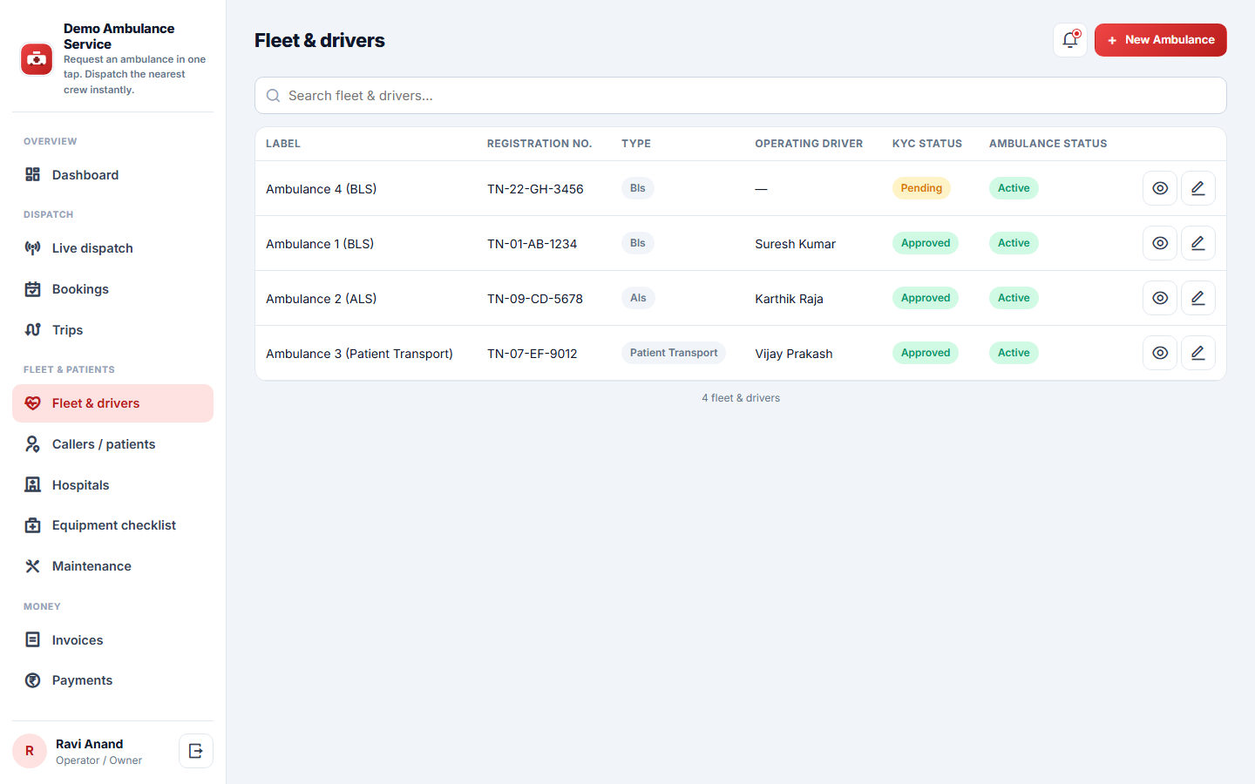
Task: Click registration number TN-09-CD-5678
Action: [x=535, y=299]
